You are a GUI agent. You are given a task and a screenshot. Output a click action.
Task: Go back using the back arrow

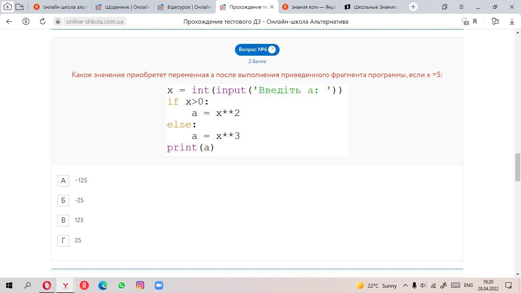point(9,21)
